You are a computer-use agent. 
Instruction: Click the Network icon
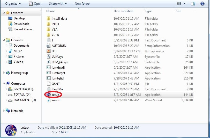(8, 111)
